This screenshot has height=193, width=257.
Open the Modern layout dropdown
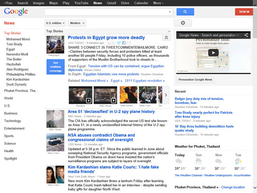tap(77, 23)
